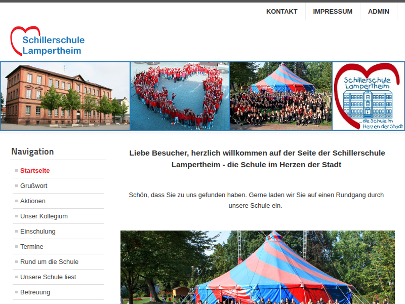The height and width of the screenshot is (304, 405).
Task: Select Unsere Schule liest link
Action: point(48,277)
